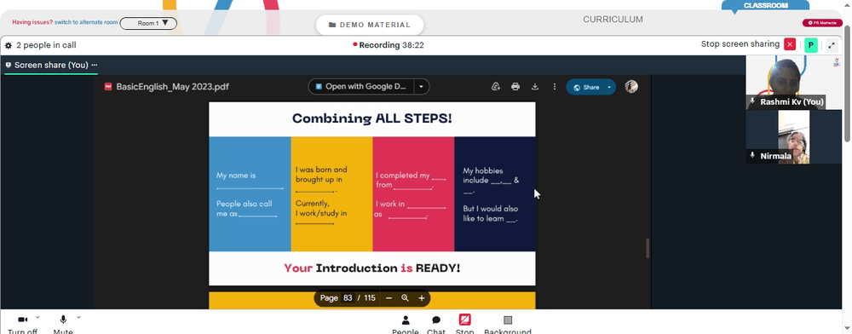Expand the call to fullscreen

(832, 45)
